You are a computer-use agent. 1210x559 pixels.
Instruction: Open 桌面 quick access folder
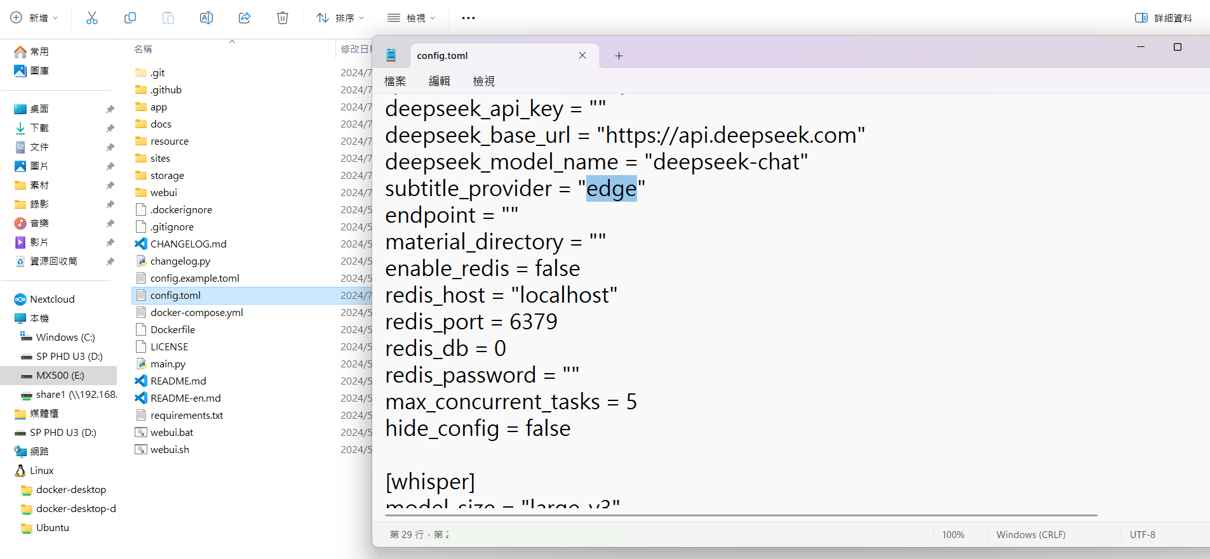point(32,109)
